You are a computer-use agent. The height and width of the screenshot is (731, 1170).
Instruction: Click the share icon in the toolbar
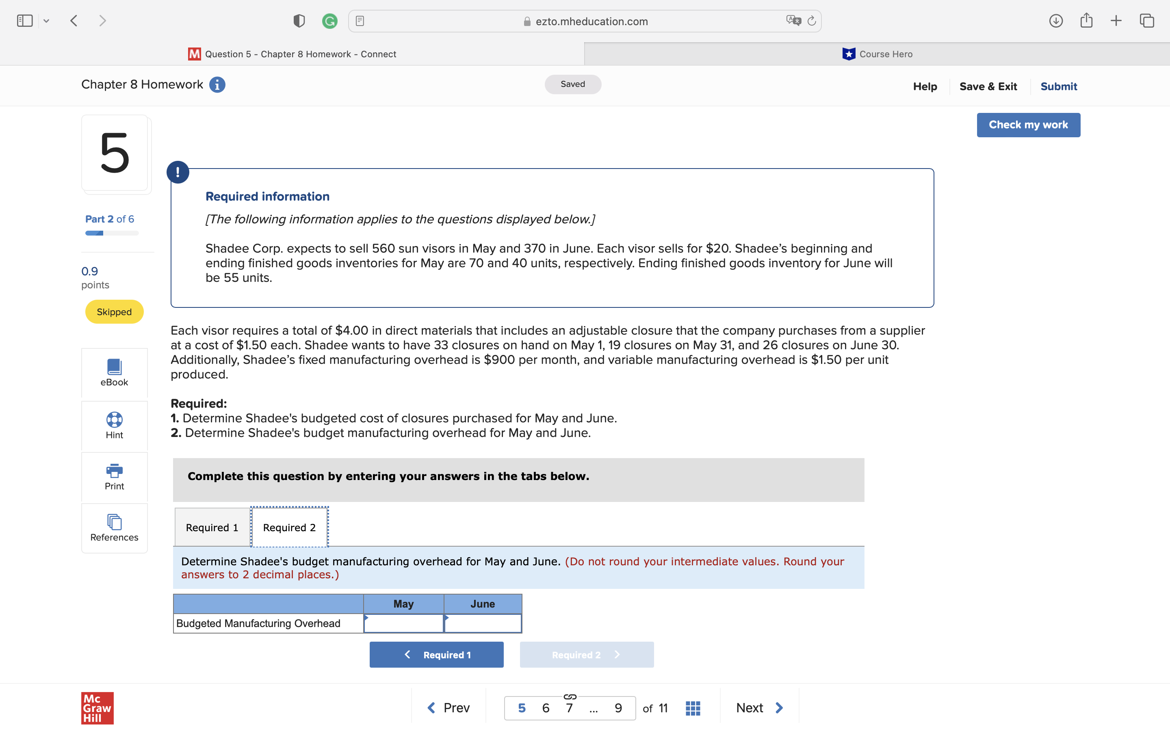[1087, 20]
